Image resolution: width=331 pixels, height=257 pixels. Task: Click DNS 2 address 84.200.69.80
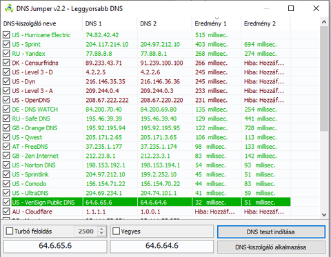point(159,110)
